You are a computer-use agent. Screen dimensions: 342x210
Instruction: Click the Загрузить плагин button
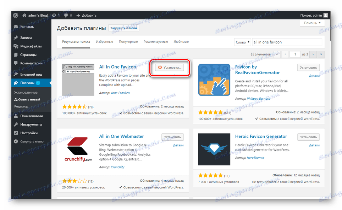[124, 28]
